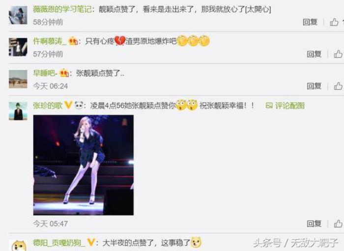Open 张珍的歌 avatar image
Screen dimensions: 344x251
point(18,111)
